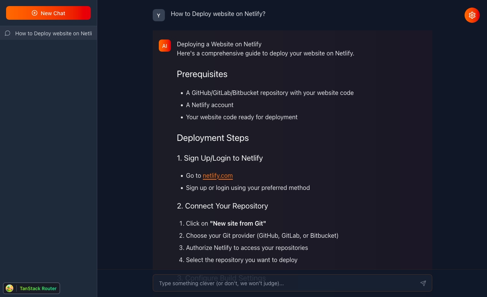Image resolution: width=487 pixels, height=297 pixels.
Task: Start a New Chat
Action: 48,13
